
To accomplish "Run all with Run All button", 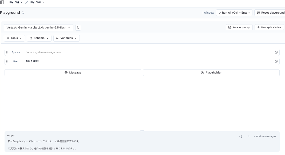I will pos(234,13).
